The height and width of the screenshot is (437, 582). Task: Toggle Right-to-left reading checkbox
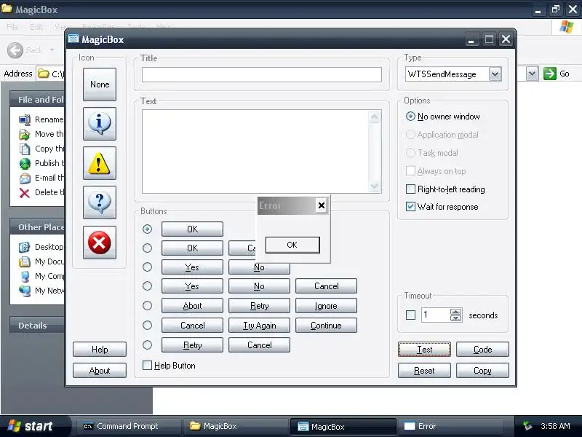tap(410, 189)
